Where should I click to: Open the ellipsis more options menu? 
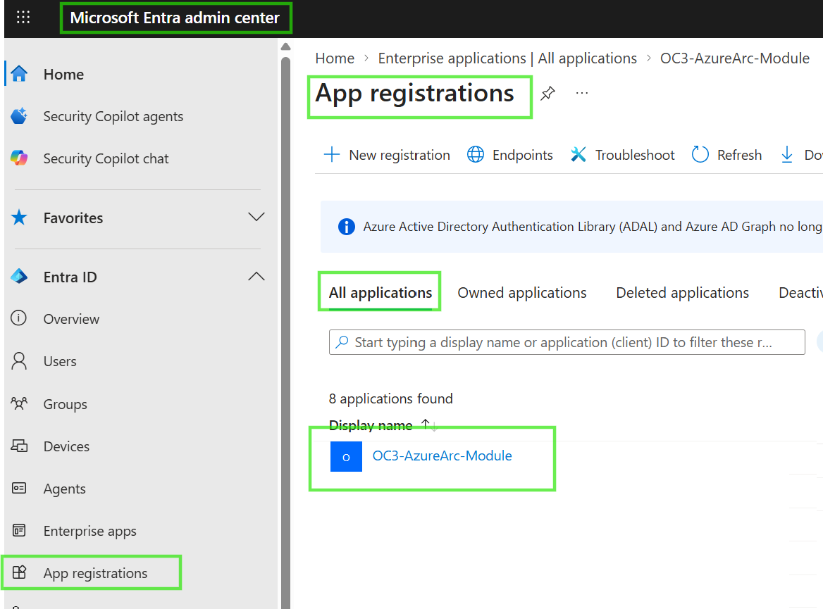tap(581, 94)
